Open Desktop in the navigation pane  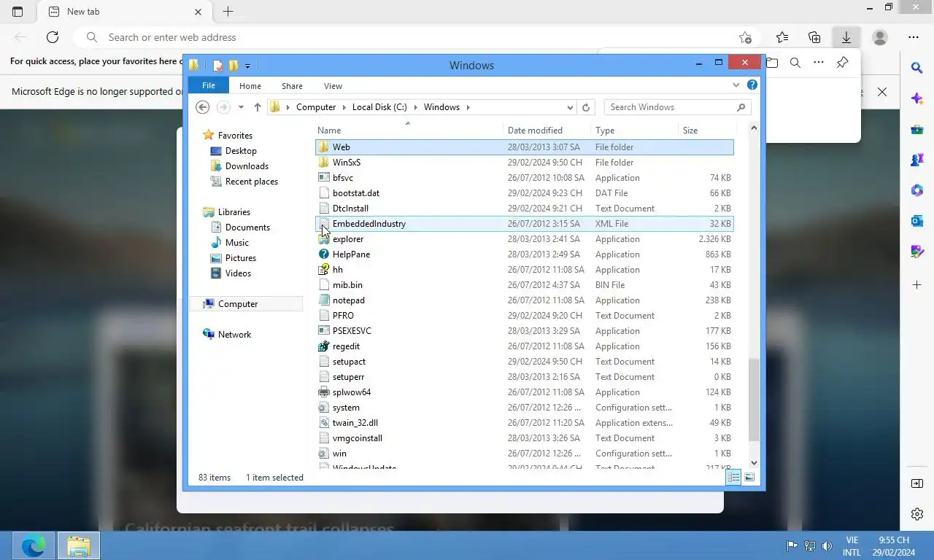pyautogui.click(x=241, y=151)
